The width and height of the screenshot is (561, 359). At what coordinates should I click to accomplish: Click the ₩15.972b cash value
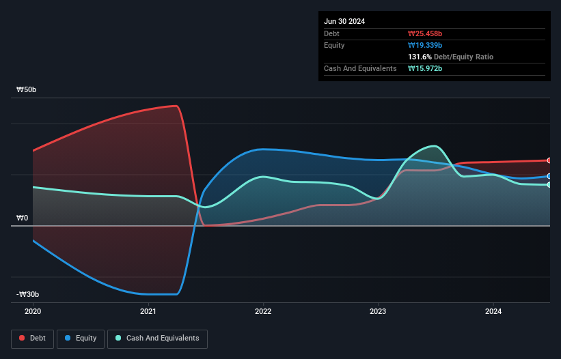(425, 68)
